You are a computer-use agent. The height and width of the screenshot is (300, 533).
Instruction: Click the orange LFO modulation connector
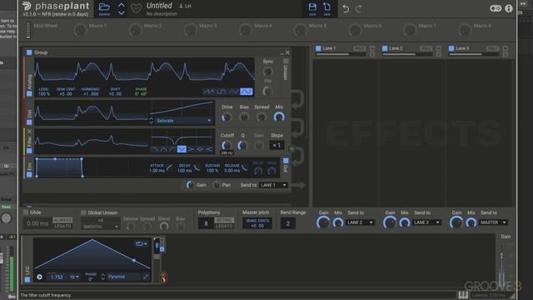163,277
